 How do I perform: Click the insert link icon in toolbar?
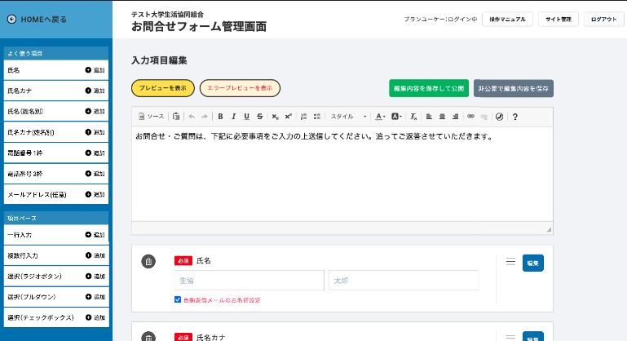[470, 117]
